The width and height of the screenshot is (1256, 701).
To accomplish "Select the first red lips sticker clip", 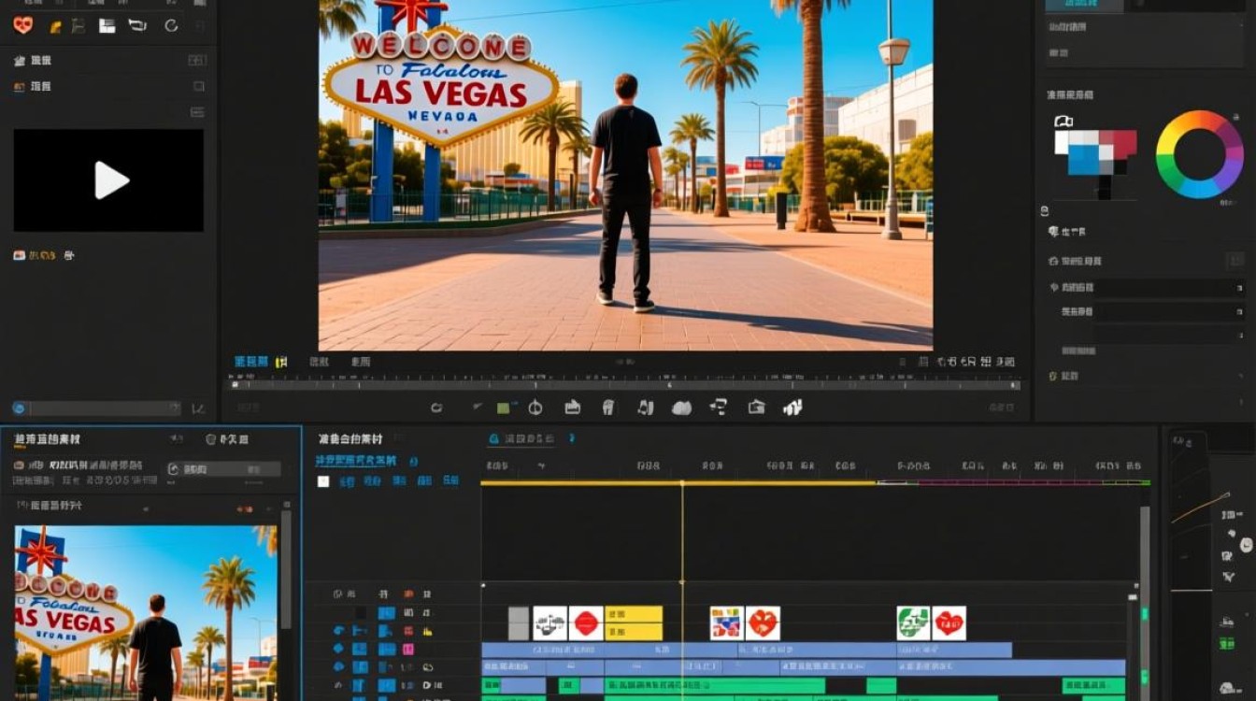I will 586,623.
